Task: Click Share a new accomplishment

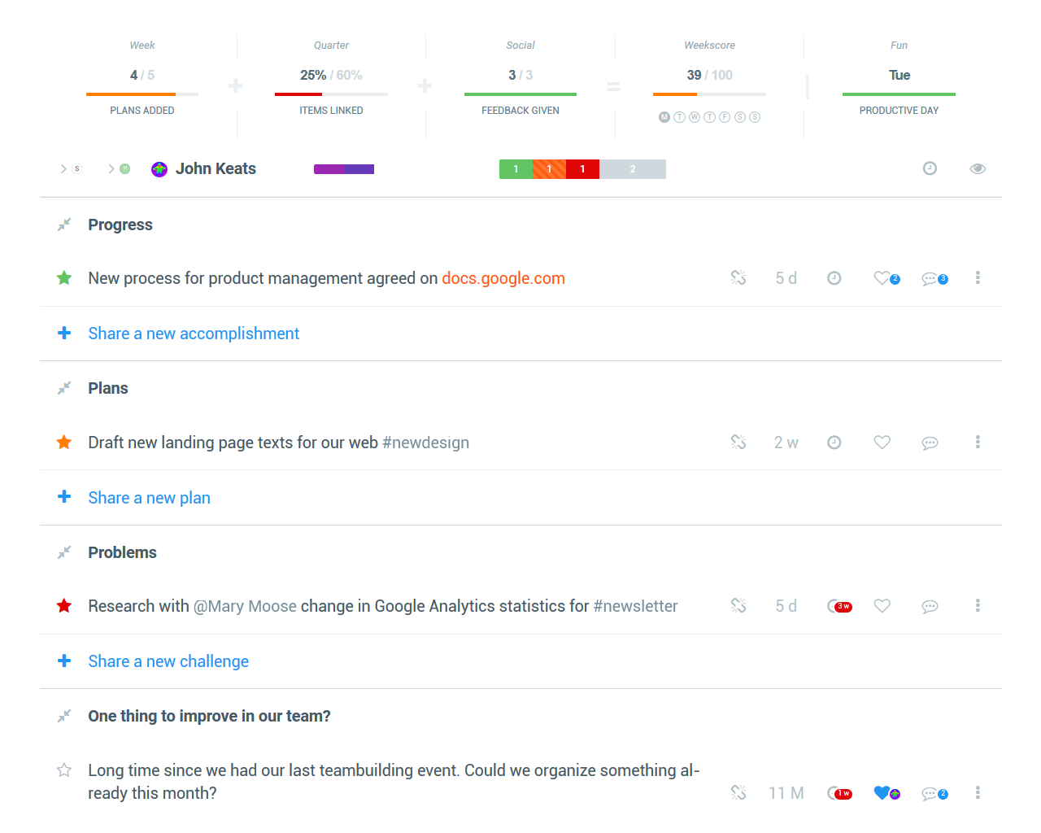Action: click(x=194, y=334)
